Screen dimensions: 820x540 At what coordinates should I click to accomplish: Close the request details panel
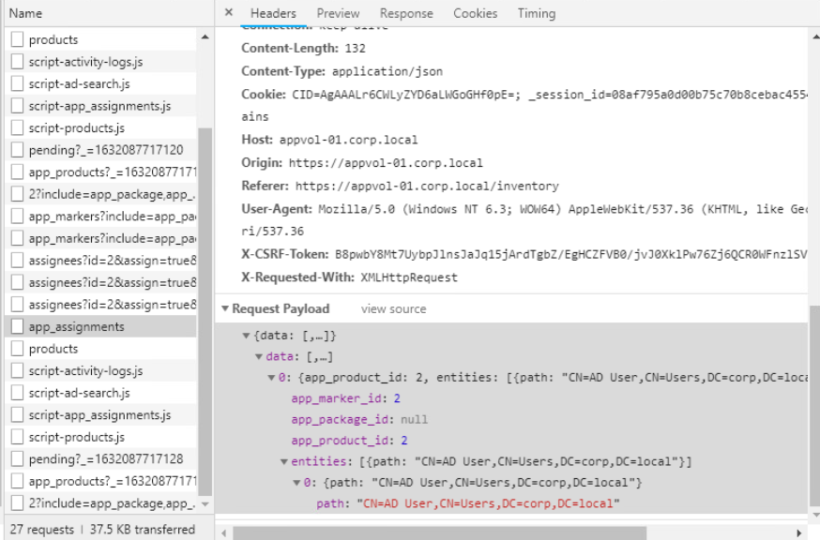229,13
